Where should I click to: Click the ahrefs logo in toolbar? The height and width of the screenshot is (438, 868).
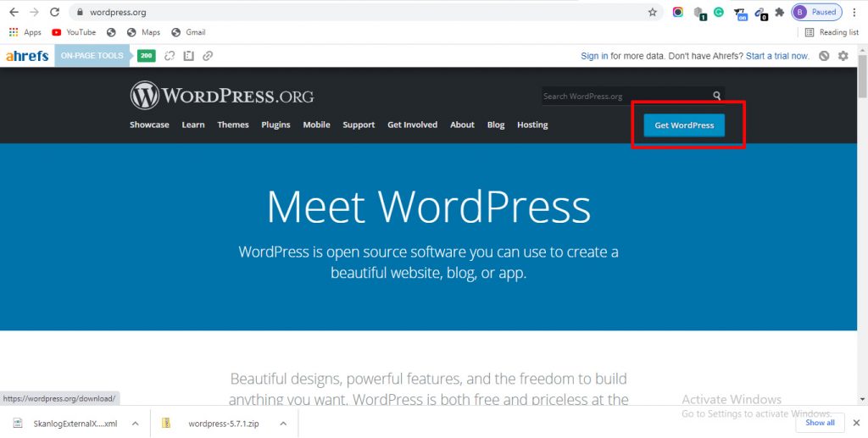[27, 56]
